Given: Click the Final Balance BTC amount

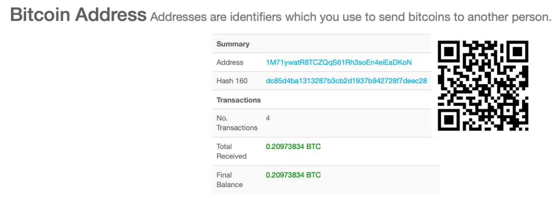Looking at the screenshot, I should (x=293, y=175).
